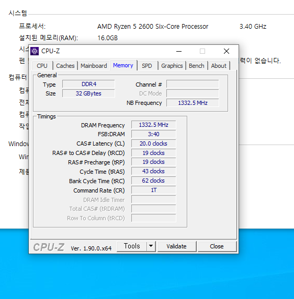Click the 프로세서 label in System window

(32, 26)
